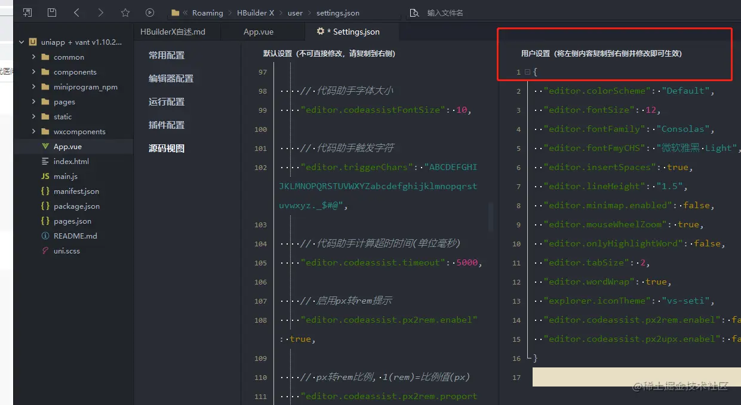Click the uniapp project icon

point(33,42)
